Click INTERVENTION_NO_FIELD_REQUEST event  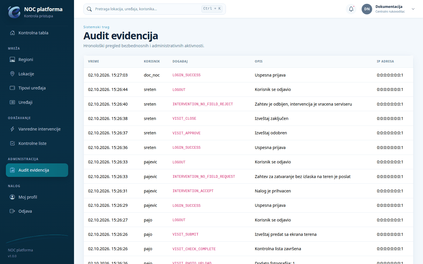point(204,177)
